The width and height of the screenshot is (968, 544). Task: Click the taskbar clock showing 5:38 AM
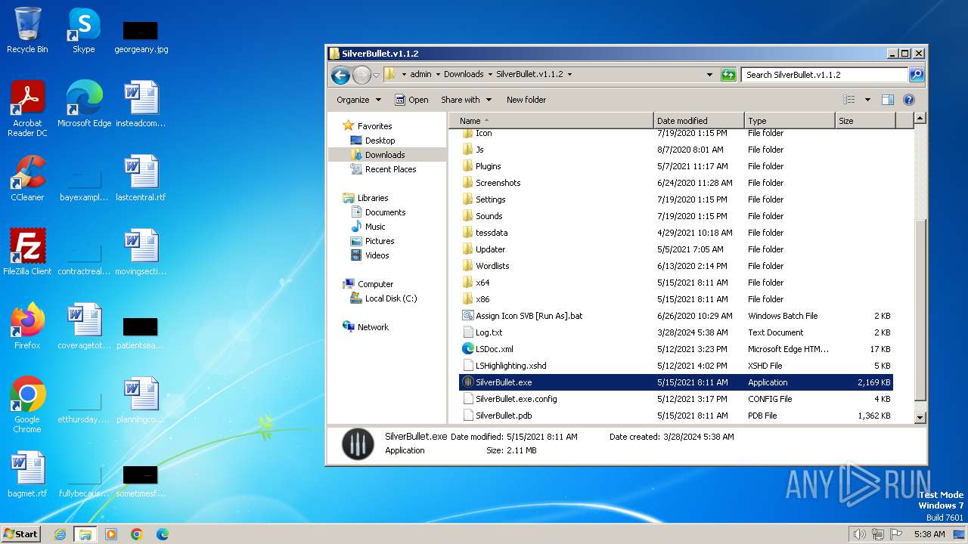pos(929,534)
